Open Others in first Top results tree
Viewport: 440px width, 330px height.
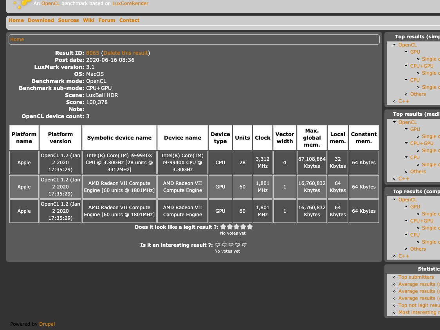tap(418, 94)
